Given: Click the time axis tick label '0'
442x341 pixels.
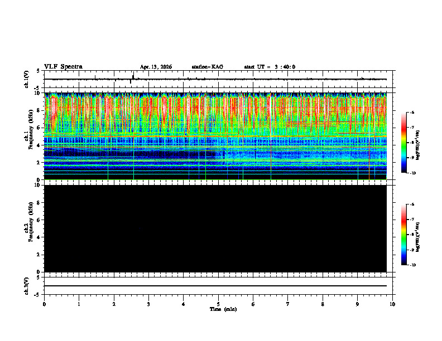Looking at the screenshot, I should click(x=44, y=304).
